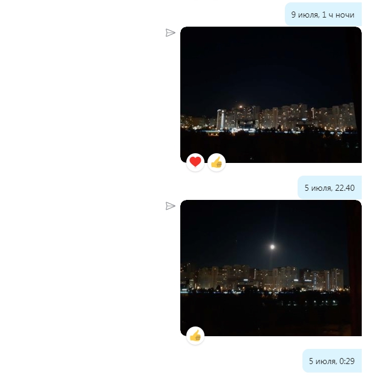
Task: Click the city lights in the moon photo
Action: click(263, 279)
